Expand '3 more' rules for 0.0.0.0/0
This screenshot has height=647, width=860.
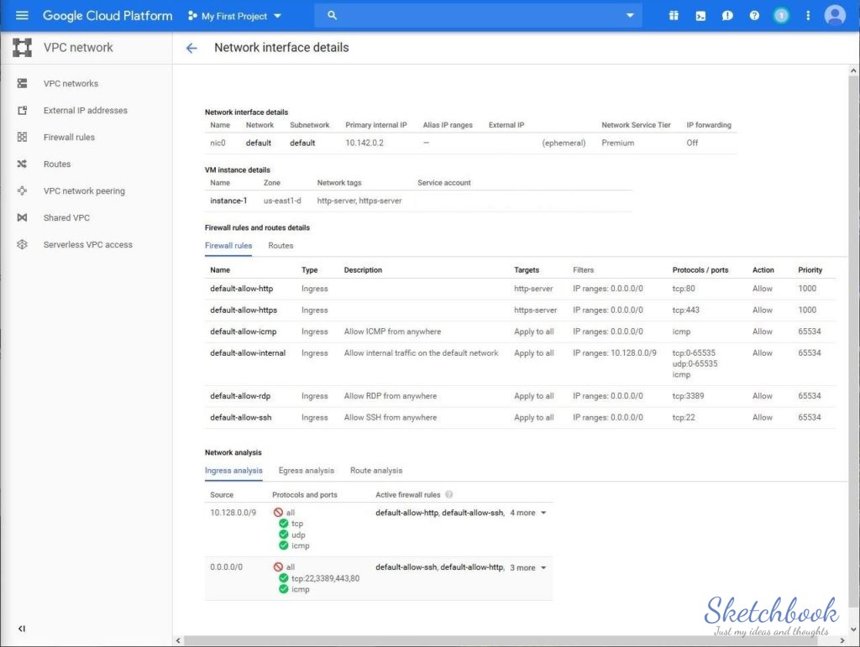528,567
